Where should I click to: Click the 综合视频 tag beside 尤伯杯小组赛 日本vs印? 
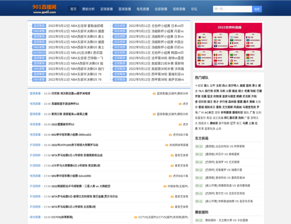120,26
